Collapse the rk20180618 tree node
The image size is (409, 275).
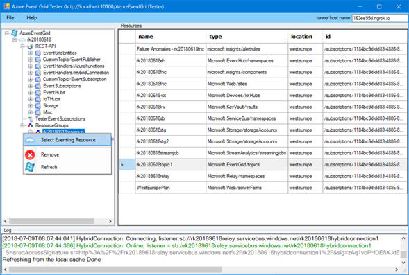pyautogui.click(x=15, y=39)
